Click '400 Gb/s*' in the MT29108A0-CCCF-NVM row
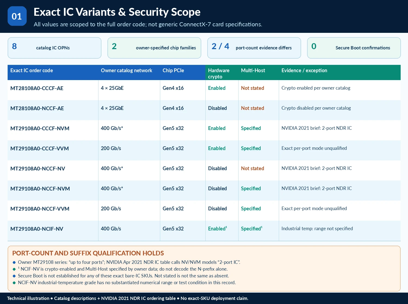The image size is (408, 304). [112, 128]
